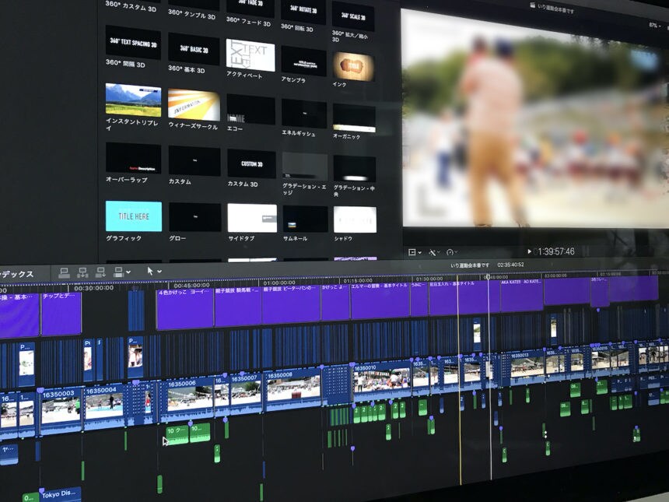669x502 pixels.
Task: Click the 01:39:57:46 timecode display
Action: point(554,251)
